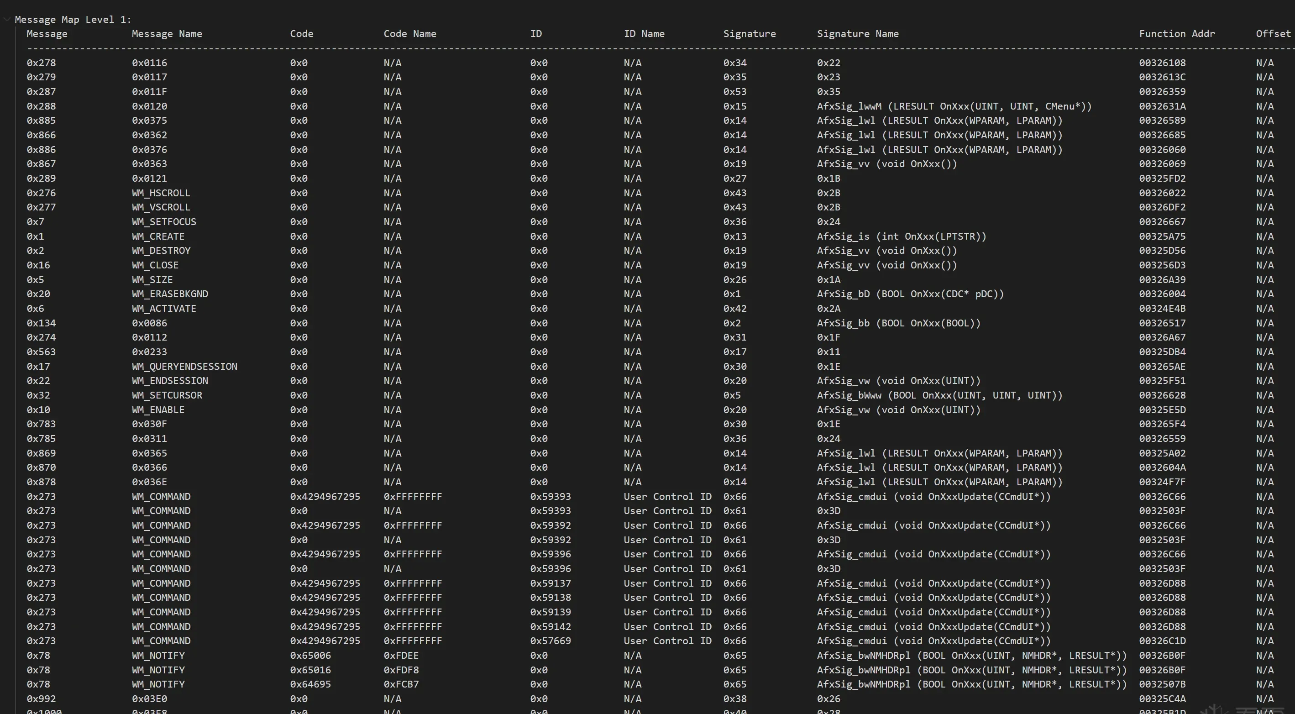Click function address 00325A75

(1162, 236)
